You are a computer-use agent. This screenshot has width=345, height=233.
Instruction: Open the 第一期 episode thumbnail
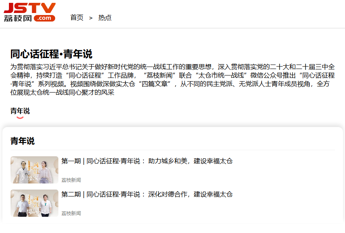[x=34, y=170]
